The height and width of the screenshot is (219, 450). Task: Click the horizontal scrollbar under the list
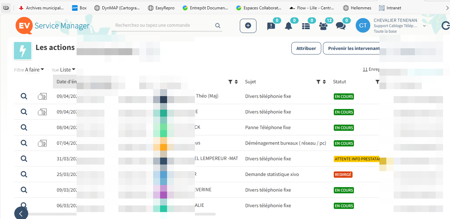click(122, 214)
